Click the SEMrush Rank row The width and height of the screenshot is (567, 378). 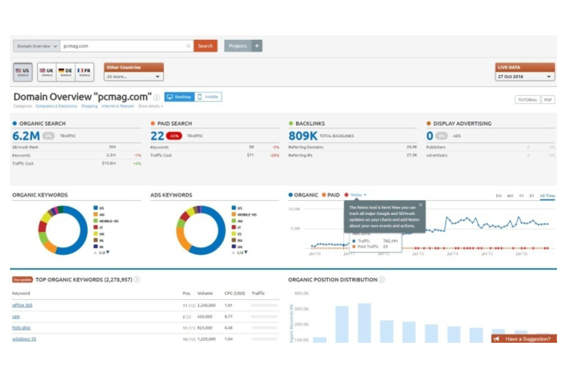(x=77, y=147)
